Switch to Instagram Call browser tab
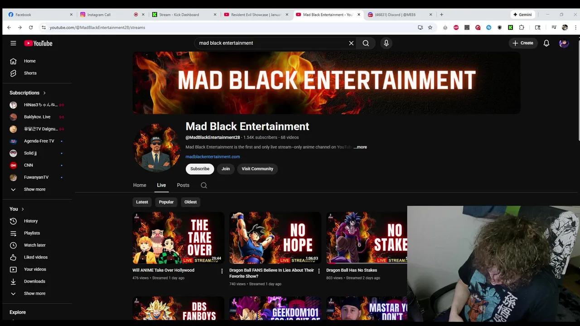The height and width of the screenshot is (326, 580). click(111, 14)
